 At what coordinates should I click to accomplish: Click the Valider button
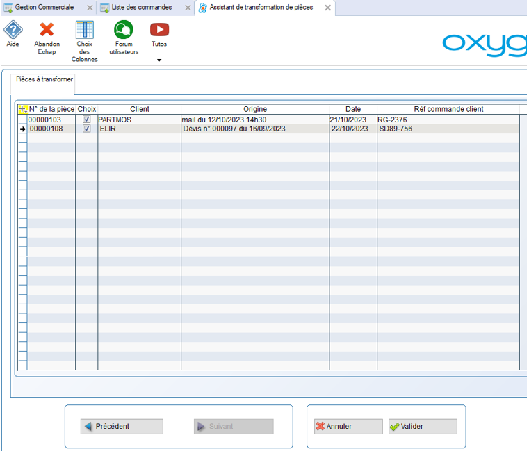423,427
